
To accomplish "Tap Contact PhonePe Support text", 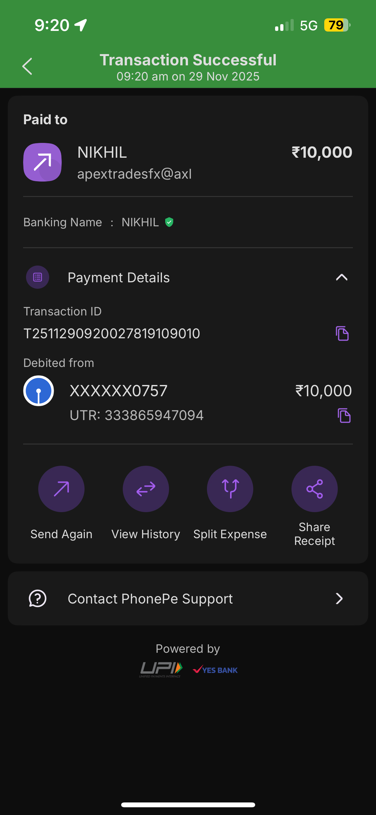I will coord(150,599).
